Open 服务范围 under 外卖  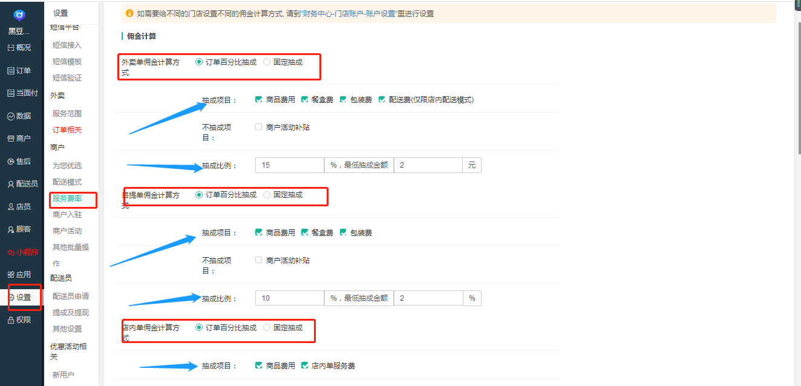tap(67, 114)
